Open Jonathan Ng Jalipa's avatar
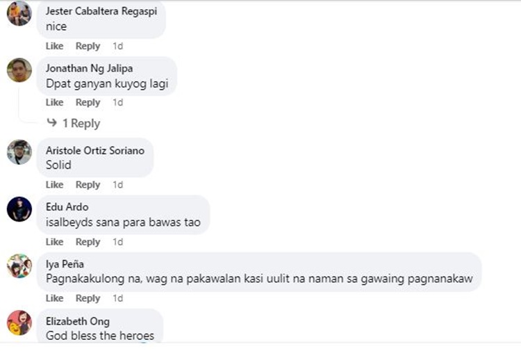This screenshot has width=521, height=351. pyautogui.click(x=19, y=70)
